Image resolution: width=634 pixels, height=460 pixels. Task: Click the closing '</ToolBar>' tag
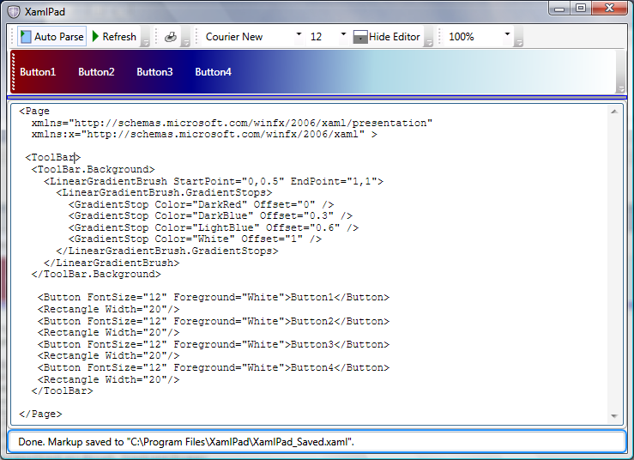62,390
